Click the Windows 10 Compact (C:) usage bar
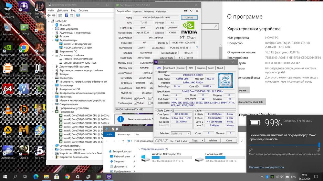The image size is (323, 181). [x=172, y=158]
